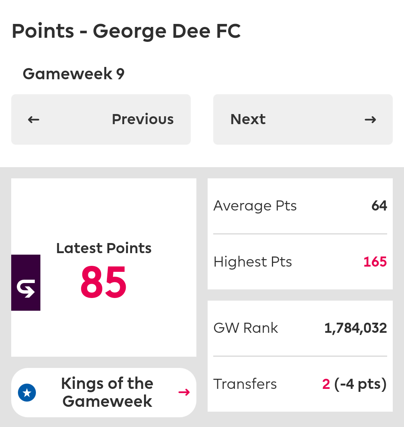Screen dimensions: 404x427
Task: Click the Latest Points score of 85
Action: (104, 282)
